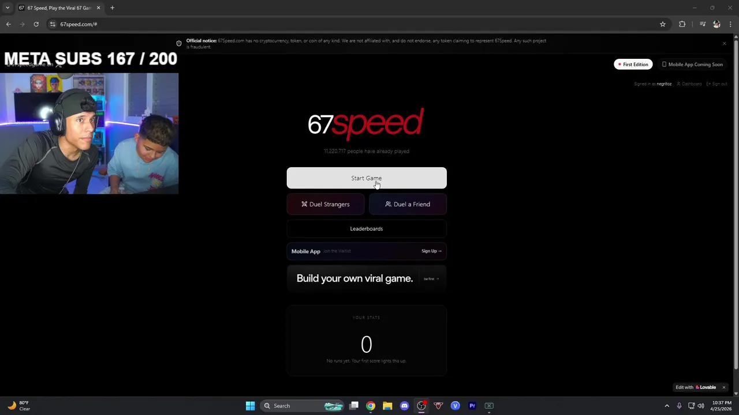Open Duel Strangers mode
Image resolution: width=739 pixels, height=415 pixels.
326,204
